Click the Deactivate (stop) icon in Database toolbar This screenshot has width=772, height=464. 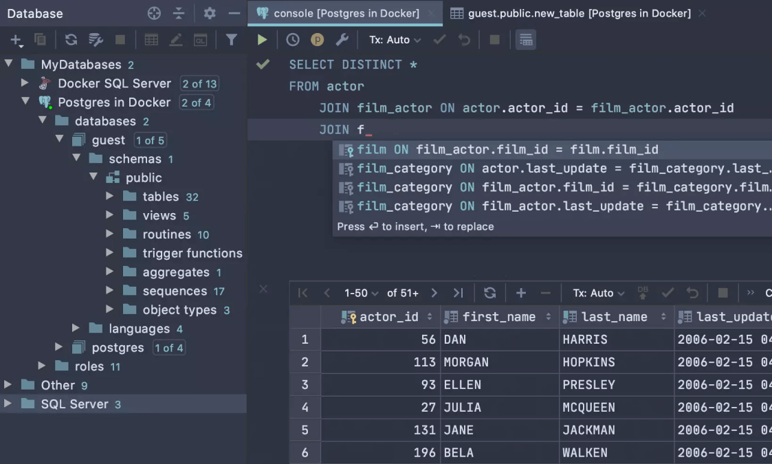click(x=120, y=39)
